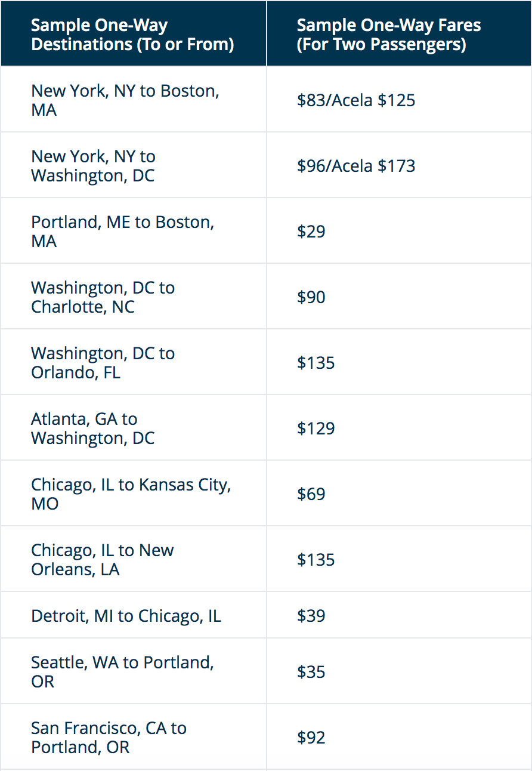Image resolution: width=532 pixels, height=771 pixels.
Task: Click the $29 fare cell
Action: point(311,232)
